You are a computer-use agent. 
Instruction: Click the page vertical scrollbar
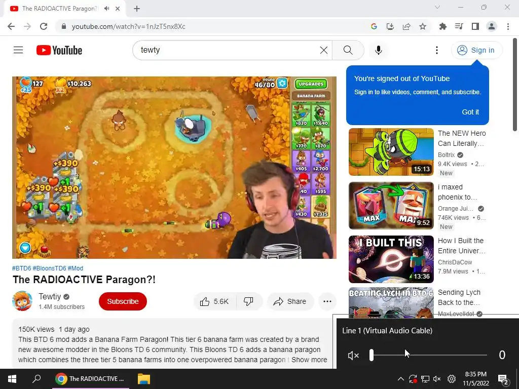[x=515, y=85]
